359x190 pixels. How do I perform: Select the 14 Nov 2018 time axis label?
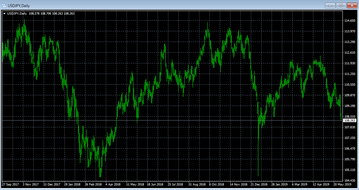[x=239, y=184]
